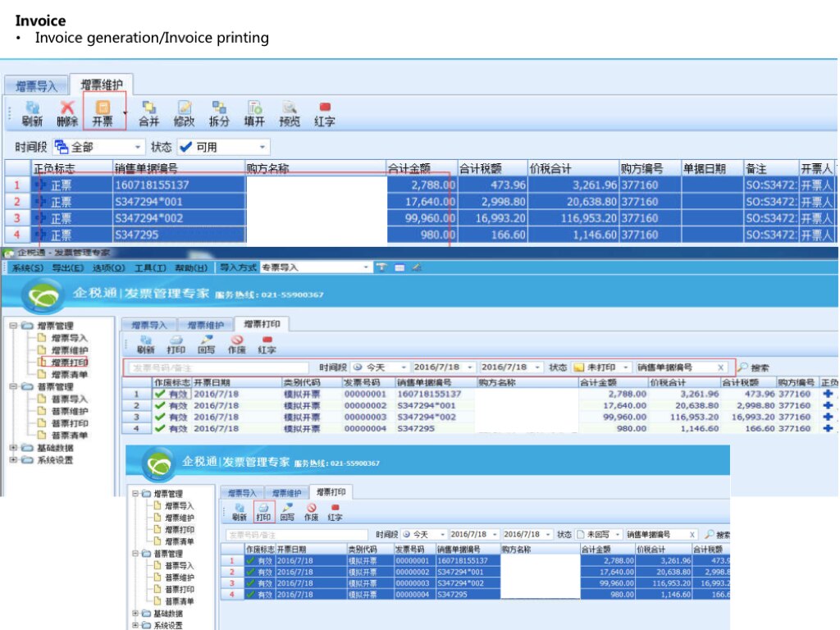Open the 导入方式 专票导入 dropdown
This screenshot has width=840, height=630.
367,267
